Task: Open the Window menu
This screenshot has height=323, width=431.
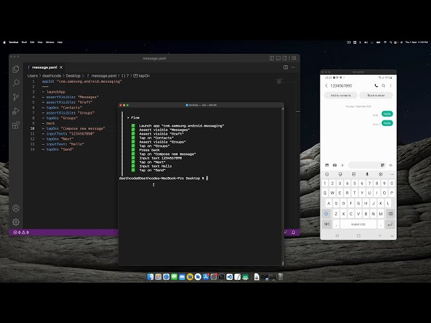Action: (50, 42)
